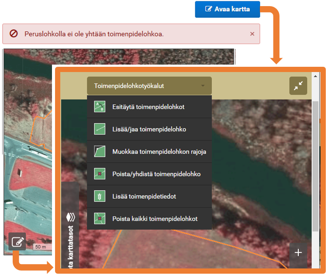The width and height of the screenshot is (328, 275).
Task: Click the Toimenpidelohkotyökalut dropdown arrow
Action: (x=203, y=86)
